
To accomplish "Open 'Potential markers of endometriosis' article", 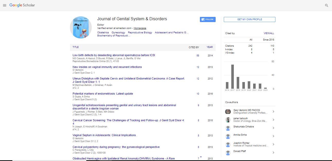I will (x=103, y=94).
